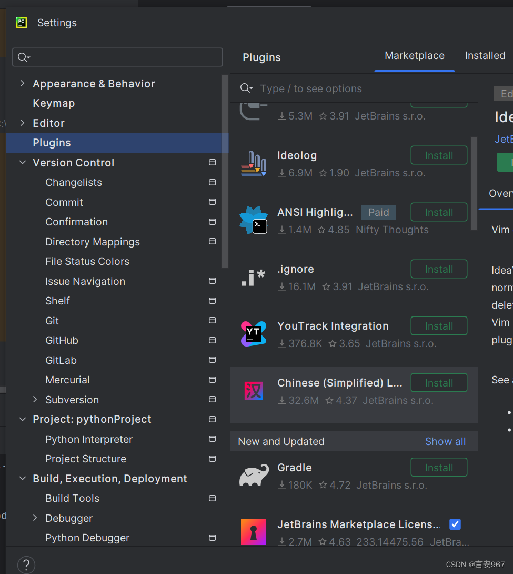Click the settings tree vertical scrollbar
The height and width of the screenshot is (574, 513).
pos(225,171)
